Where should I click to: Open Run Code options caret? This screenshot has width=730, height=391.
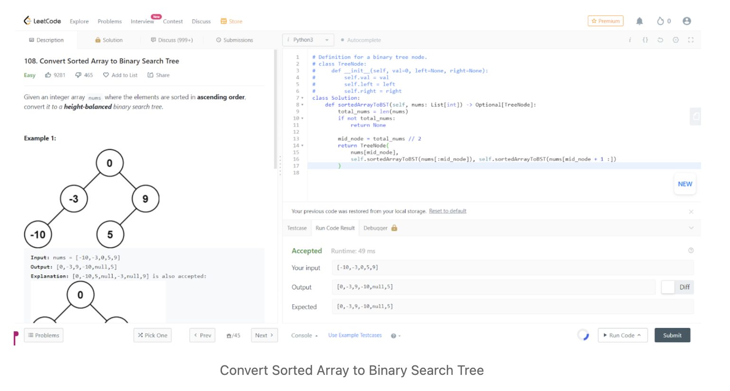pos(639,335)
